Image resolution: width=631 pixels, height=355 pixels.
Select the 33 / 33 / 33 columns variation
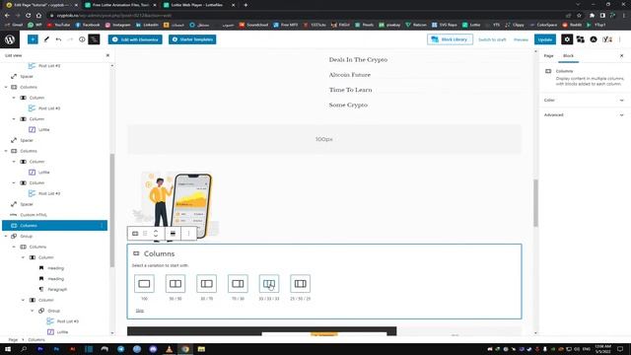point(269,284)
